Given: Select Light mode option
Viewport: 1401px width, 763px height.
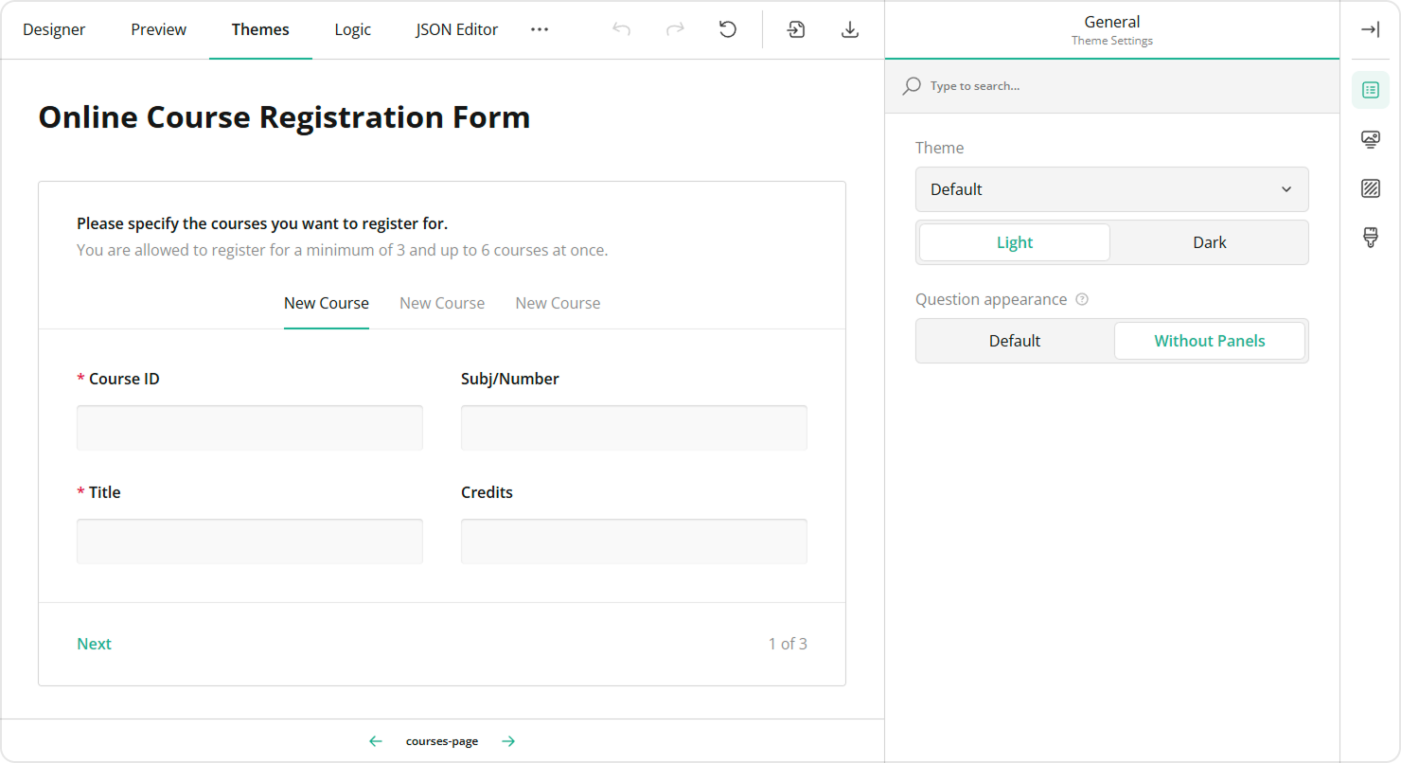Looking at the screenshot, I should pyautogui.click(x=1014, y=242).
